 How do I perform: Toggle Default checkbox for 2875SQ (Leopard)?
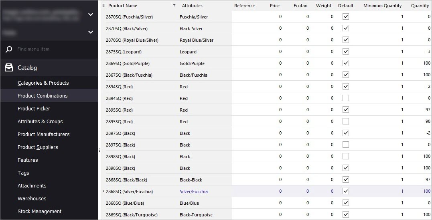pos(346,51)
